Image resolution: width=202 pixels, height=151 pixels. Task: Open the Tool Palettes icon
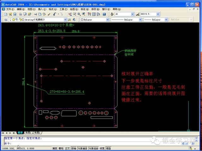98,14
